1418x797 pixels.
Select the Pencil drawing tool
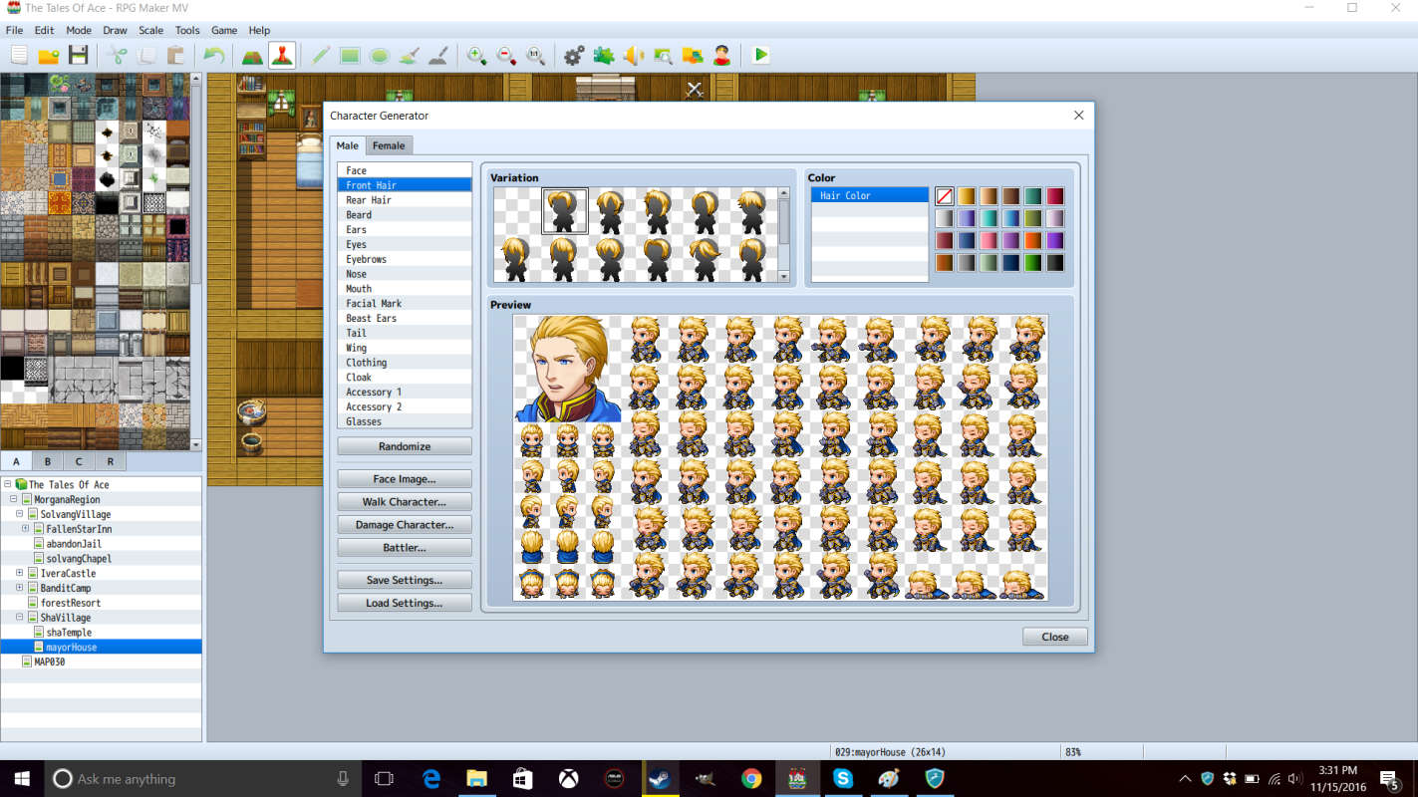(320, 56)
